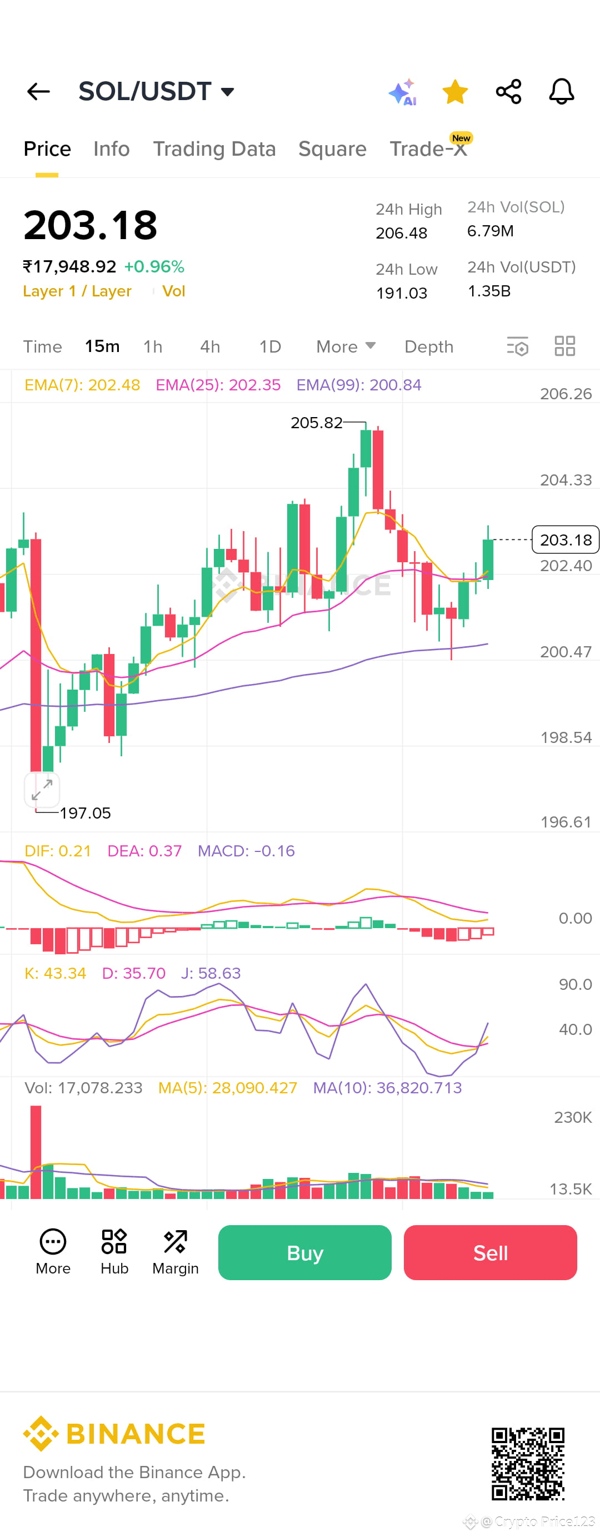
Task: Switch to the Price tab
Action: tap(47, 149)
